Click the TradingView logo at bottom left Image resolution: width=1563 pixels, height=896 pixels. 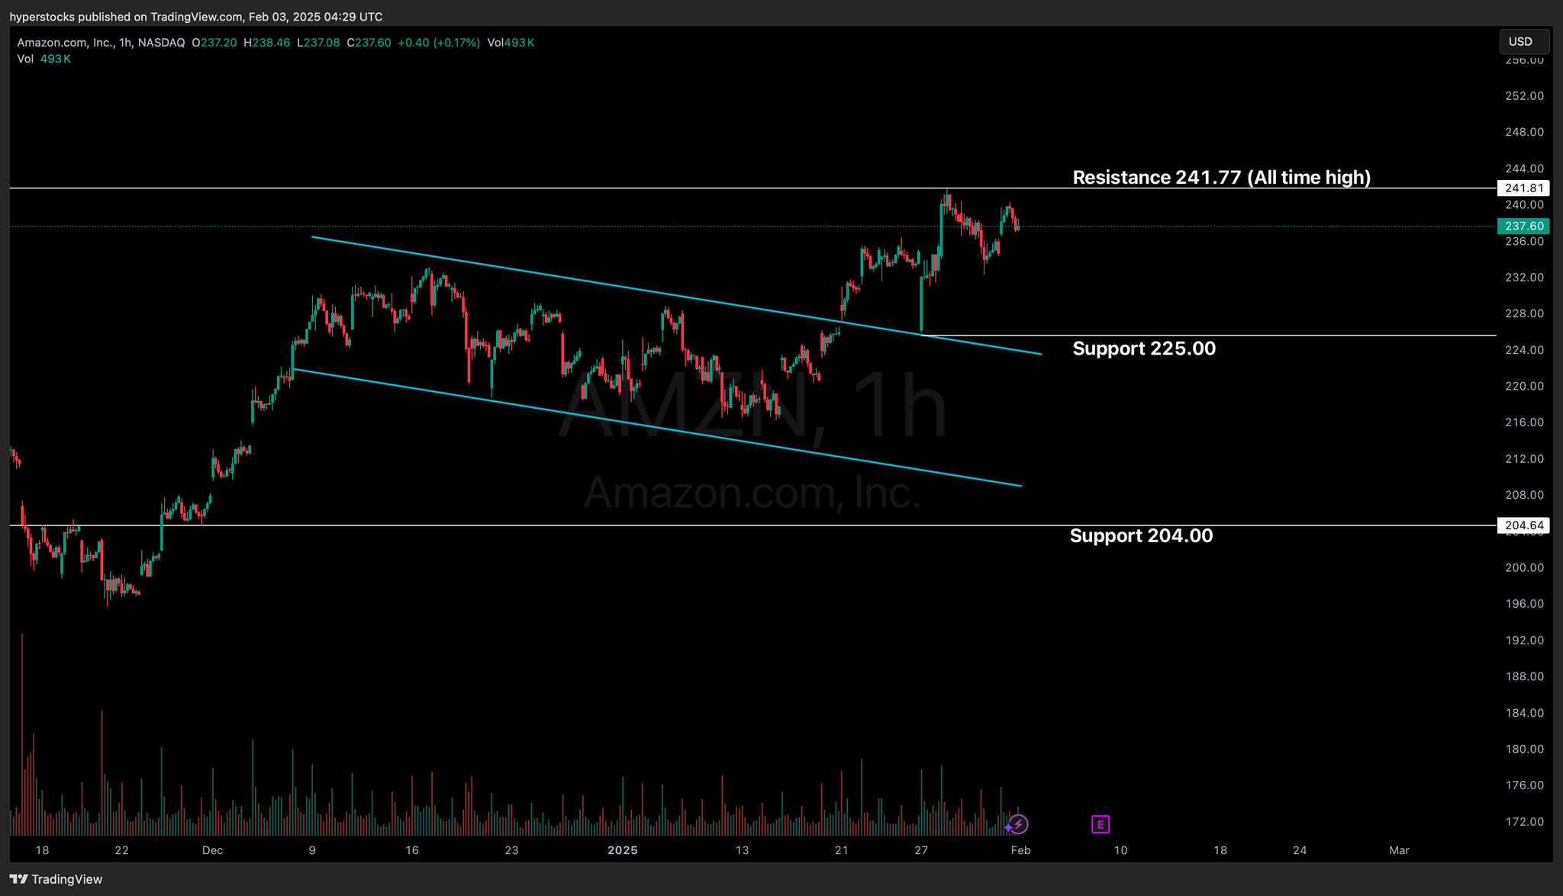(x=56, y=879)
